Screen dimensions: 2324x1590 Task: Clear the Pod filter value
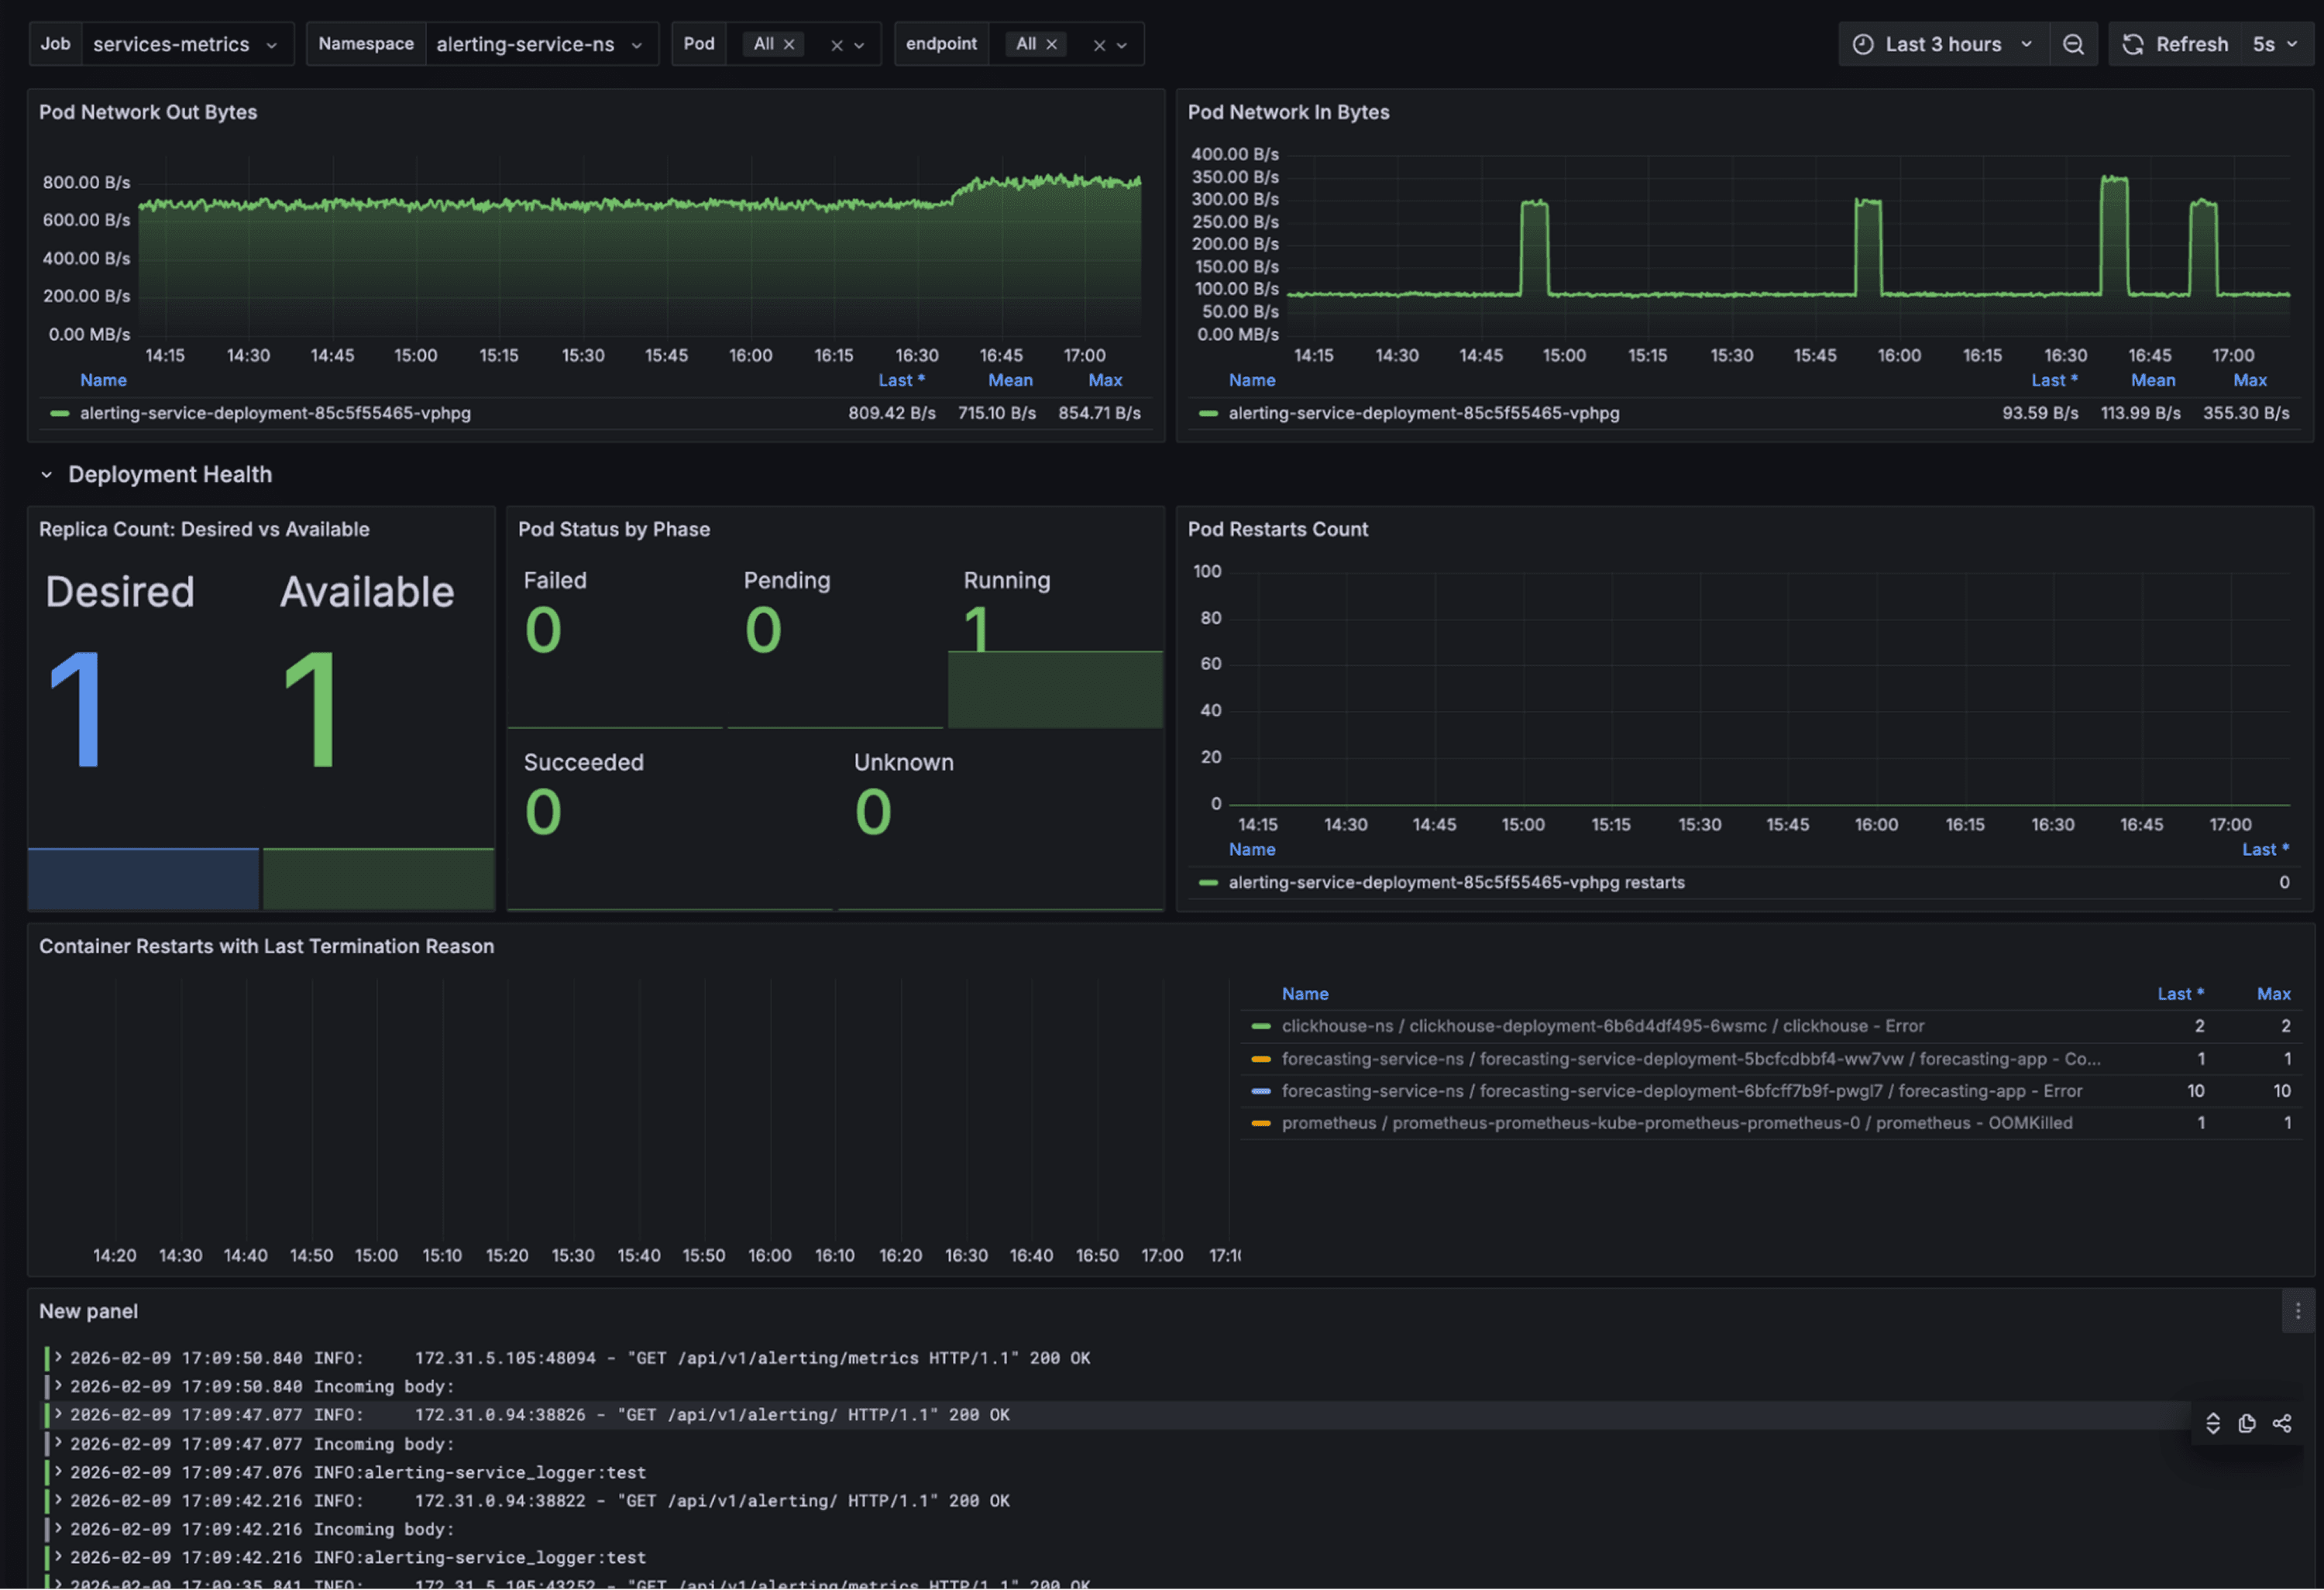tap(837, 45)
